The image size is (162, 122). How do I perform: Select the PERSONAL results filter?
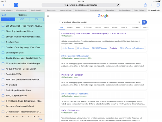(135, 27)
